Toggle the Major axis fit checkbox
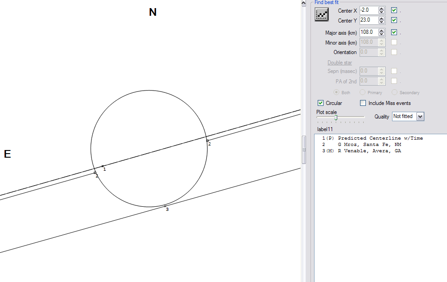447x282 pixels. [394, 32]
